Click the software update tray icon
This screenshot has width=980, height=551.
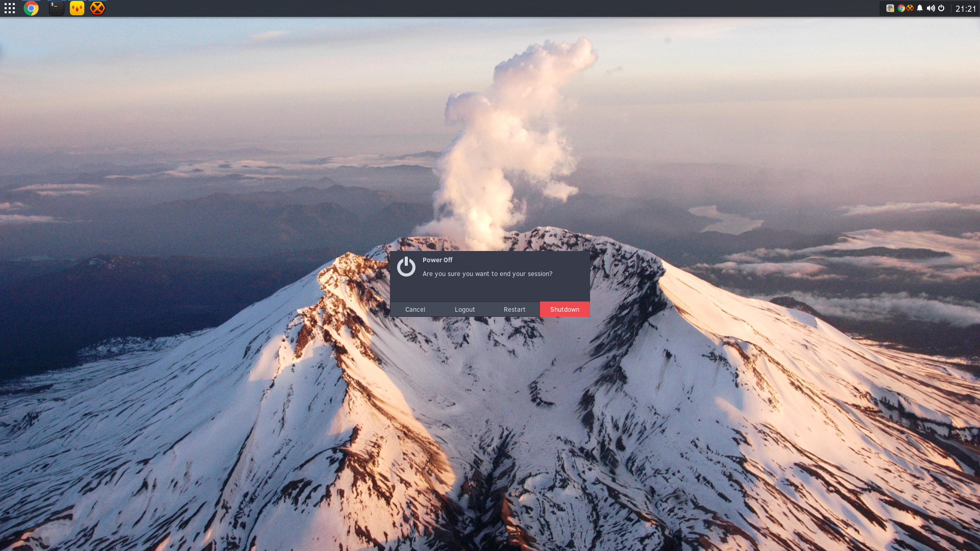890,8
